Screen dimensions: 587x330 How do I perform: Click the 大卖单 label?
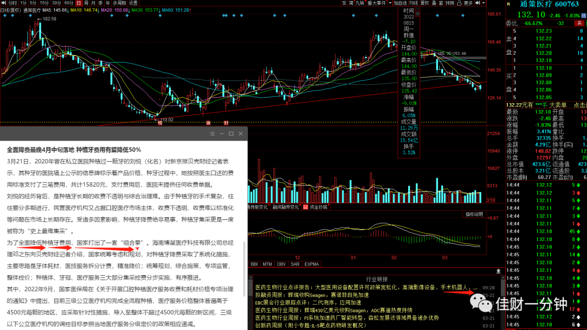(558, 105)
